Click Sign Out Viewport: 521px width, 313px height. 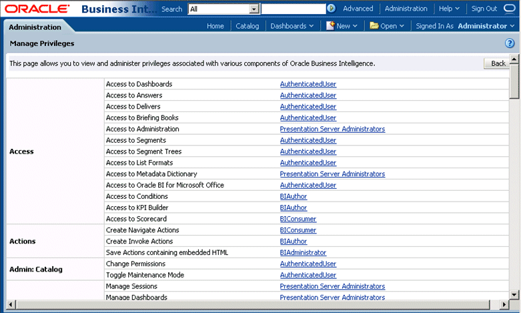pos(484,9)
